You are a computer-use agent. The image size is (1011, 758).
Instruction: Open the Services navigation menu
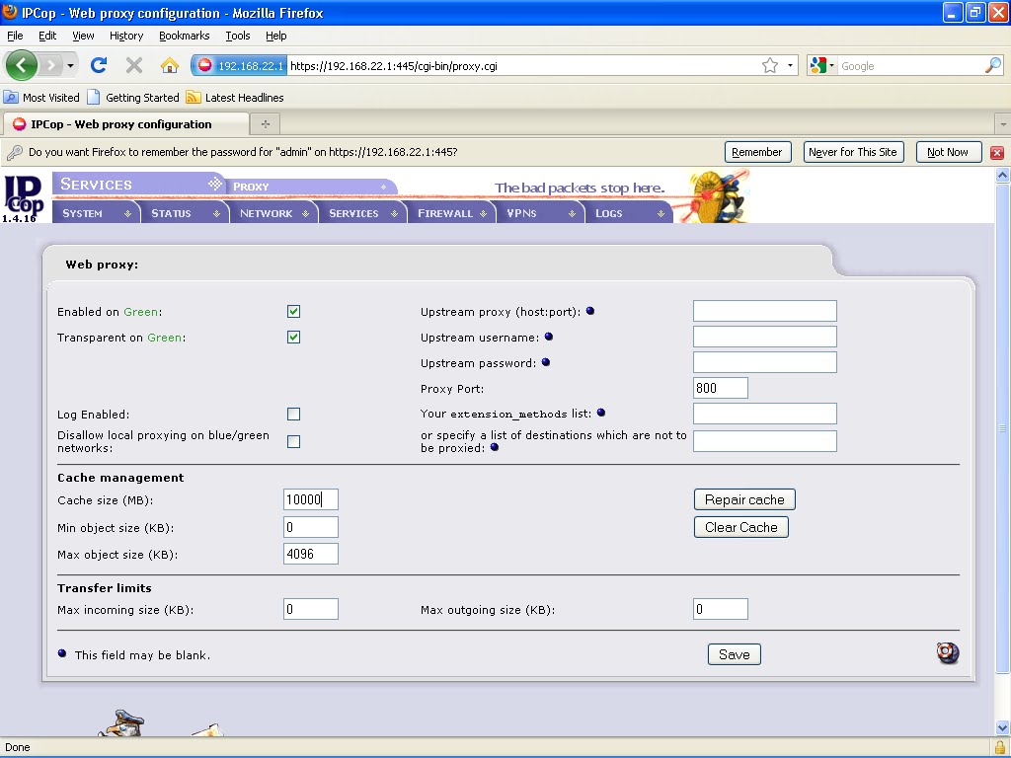(363, 213)
